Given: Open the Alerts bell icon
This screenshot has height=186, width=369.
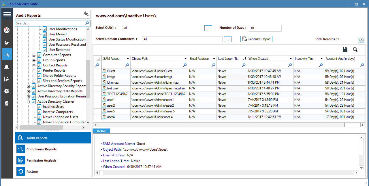Looking at the screenshot, I should point(7,66).
